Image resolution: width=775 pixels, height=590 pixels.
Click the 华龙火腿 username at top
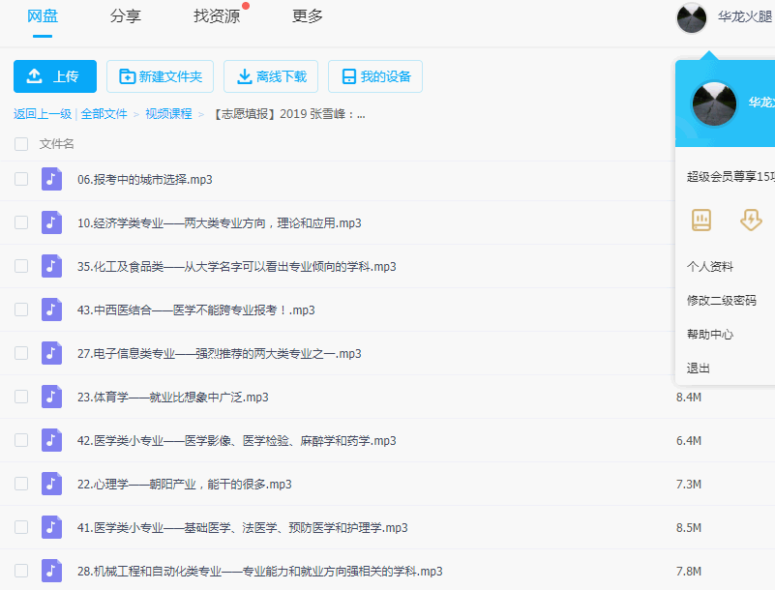click(x=746, y=16)
